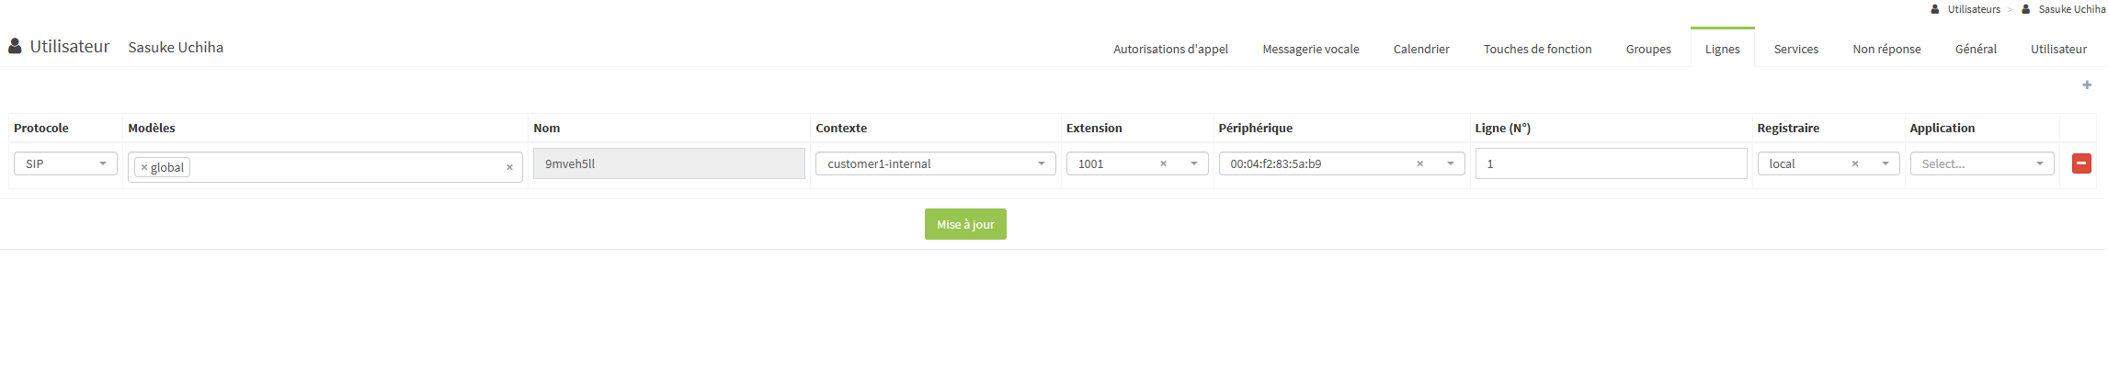The width and height of the screenshot is (2108, 371).
Task: Click the Ligne (N°) input field
Action: [1610, 163]
